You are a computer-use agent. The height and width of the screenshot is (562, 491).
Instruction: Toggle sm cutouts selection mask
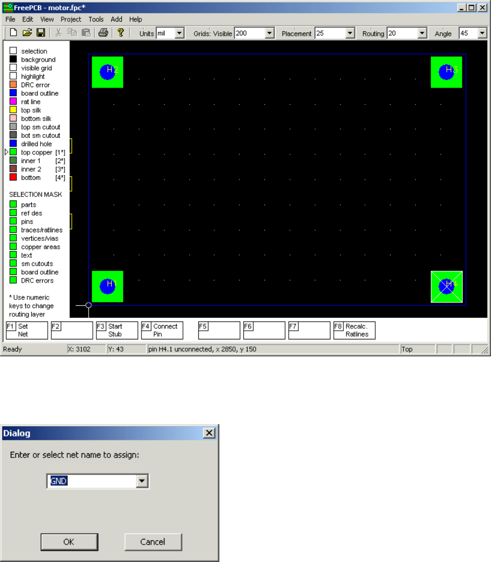tap(13, 264)
